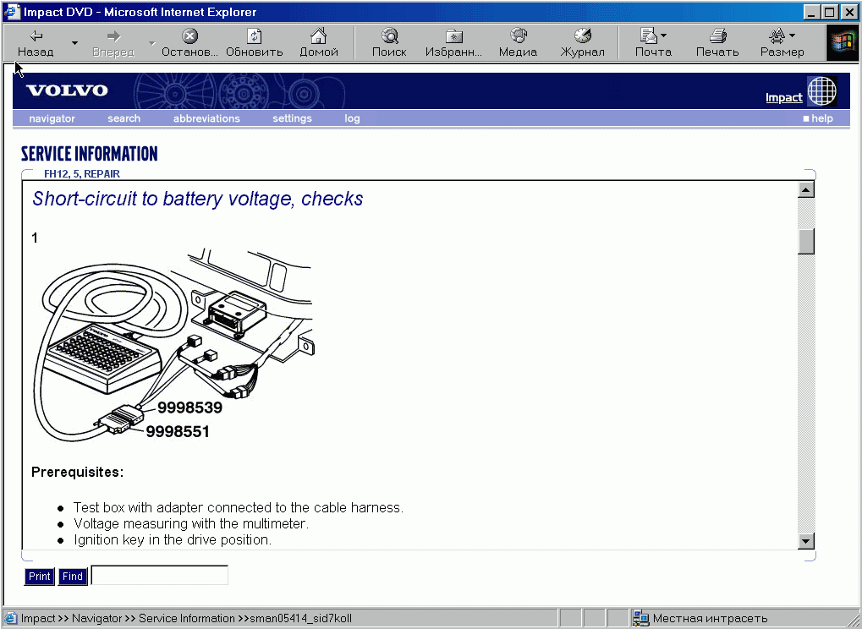Open the Медиа media pane

coord(518,43)
